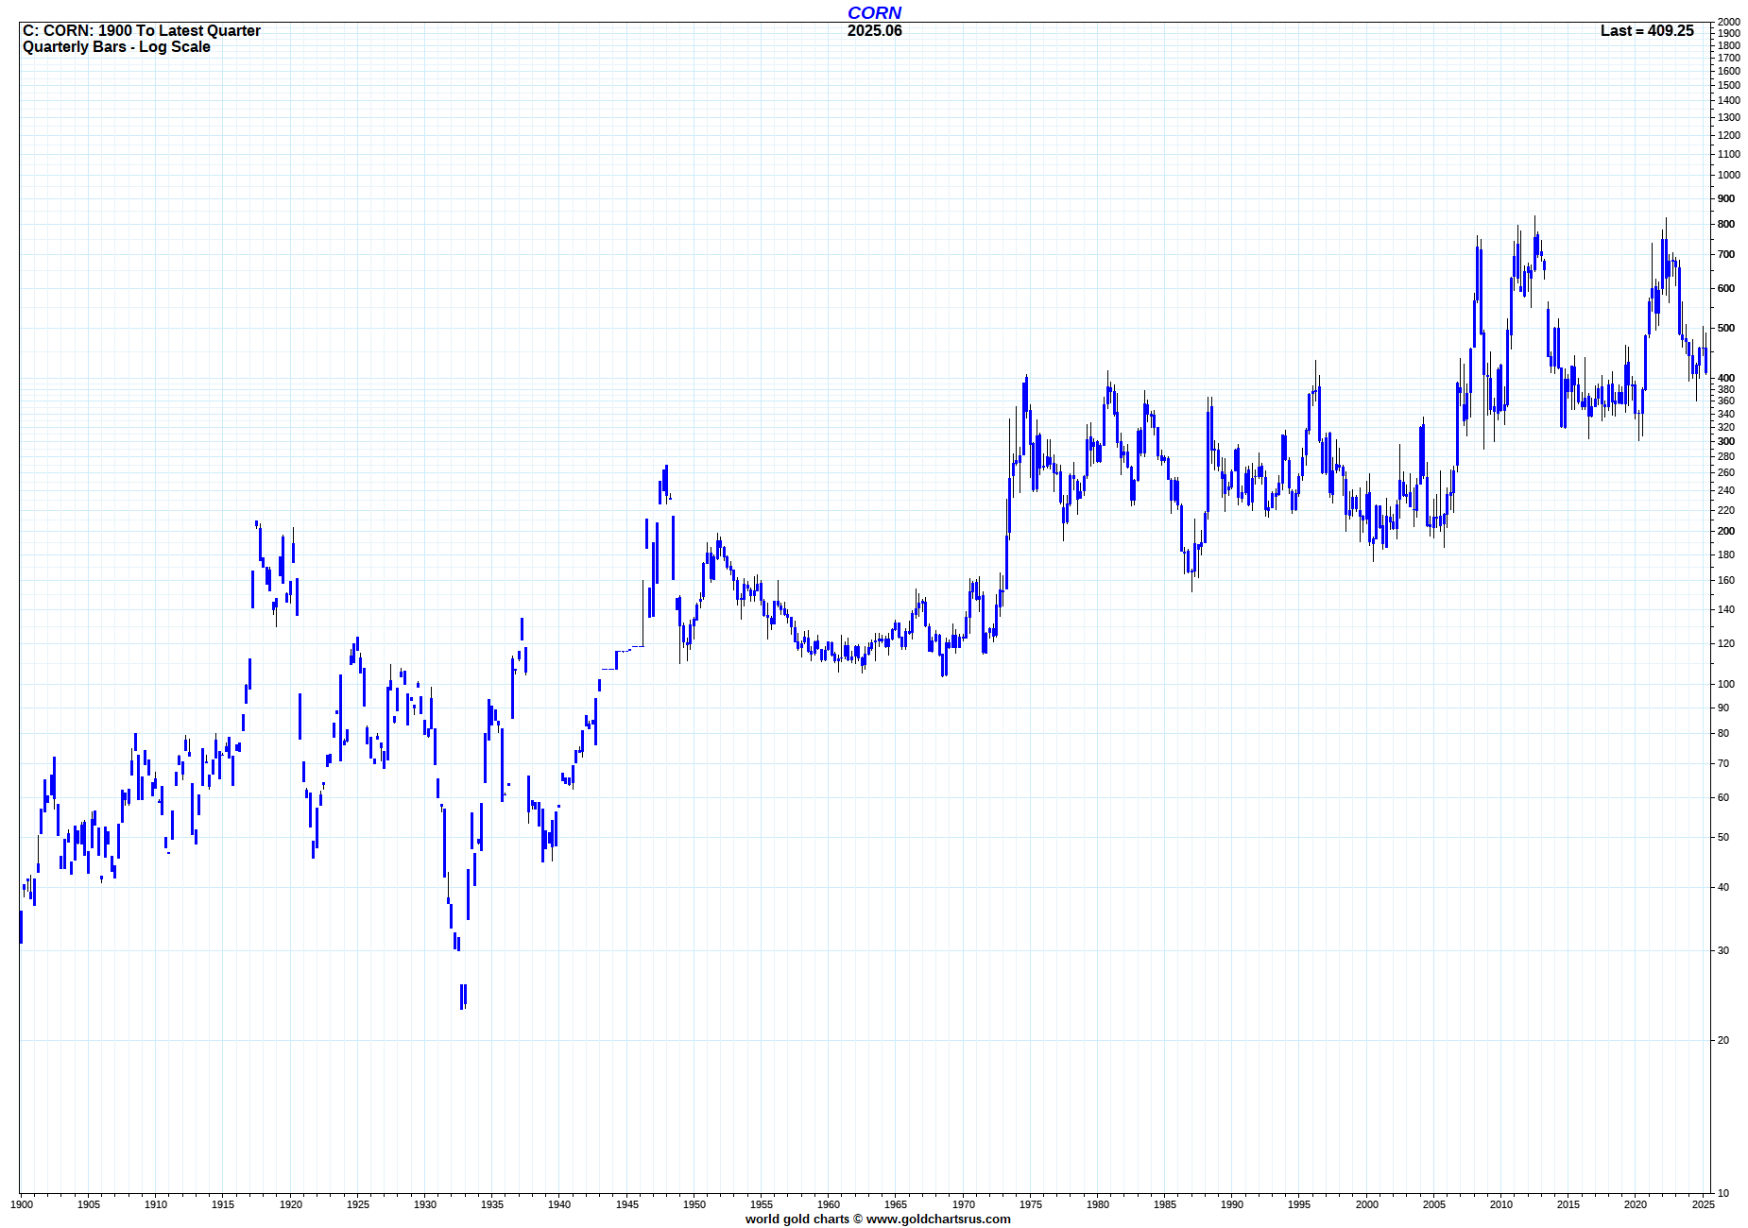This screenshot has height=1228, width=1748.
Task: Click the 100 price axis label
Action: pyautogui.click(x=1726, y=684)
